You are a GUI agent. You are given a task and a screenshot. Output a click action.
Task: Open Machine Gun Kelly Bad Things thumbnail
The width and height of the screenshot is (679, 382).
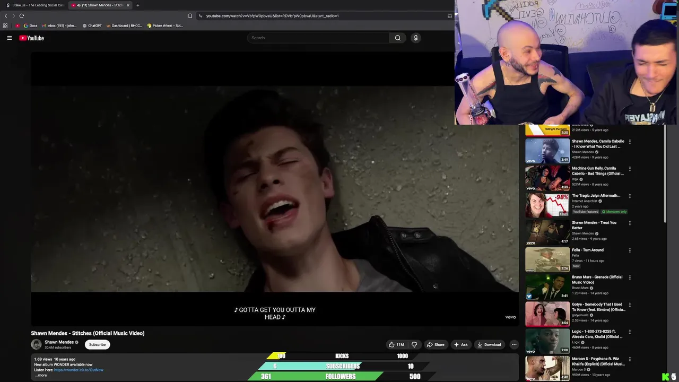(547, 178)
